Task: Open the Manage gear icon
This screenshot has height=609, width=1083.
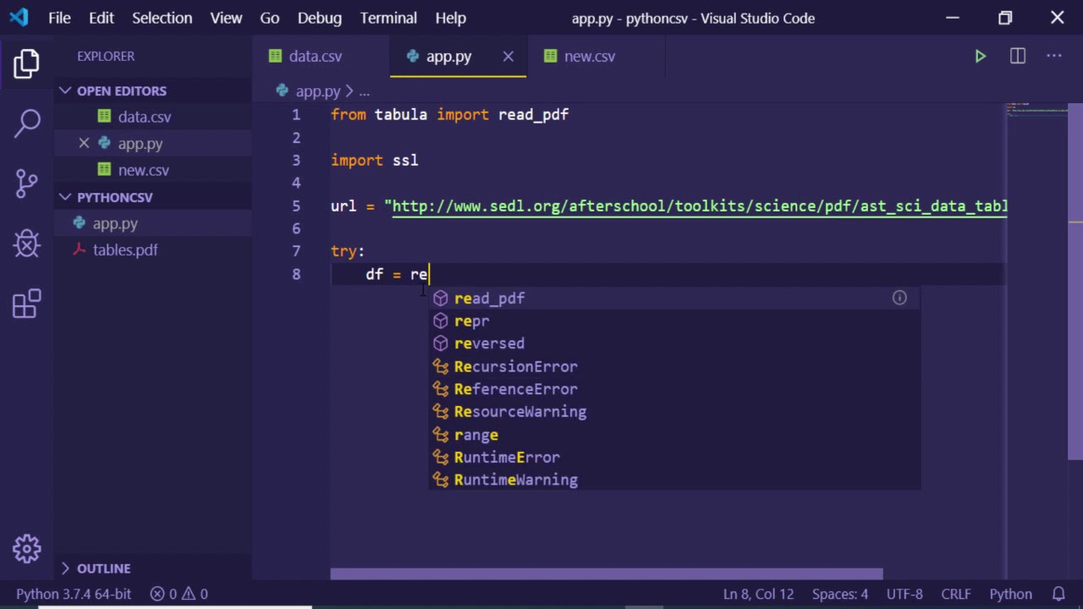Action: pyautogui.click(x=27, y=548)
